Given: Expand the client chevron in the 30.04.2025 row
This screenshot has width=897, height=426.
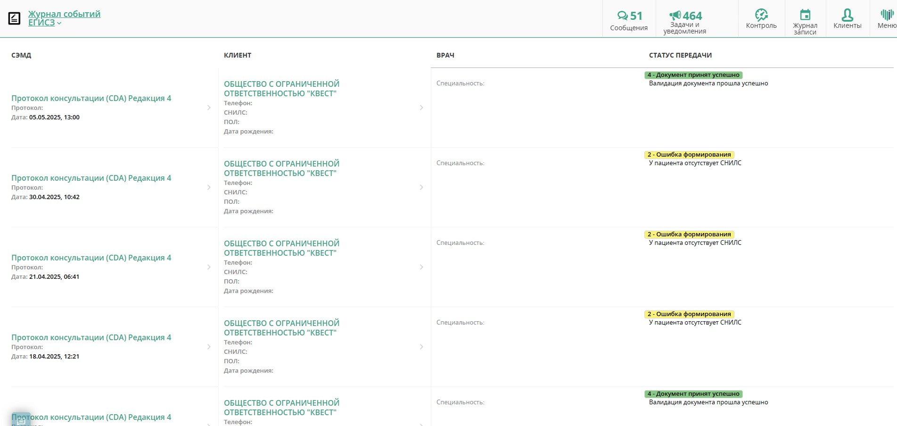Looking at the screenshot, I should (x=421, y=187).
